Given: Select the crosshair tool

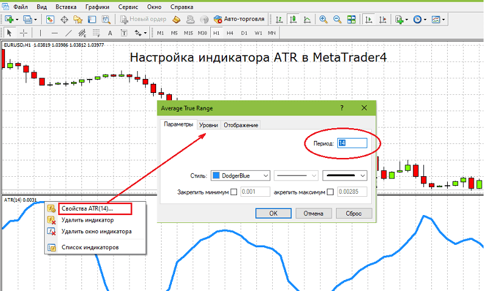Looking at the screenshot, I should pyautogui.click(x=24, y=33).
